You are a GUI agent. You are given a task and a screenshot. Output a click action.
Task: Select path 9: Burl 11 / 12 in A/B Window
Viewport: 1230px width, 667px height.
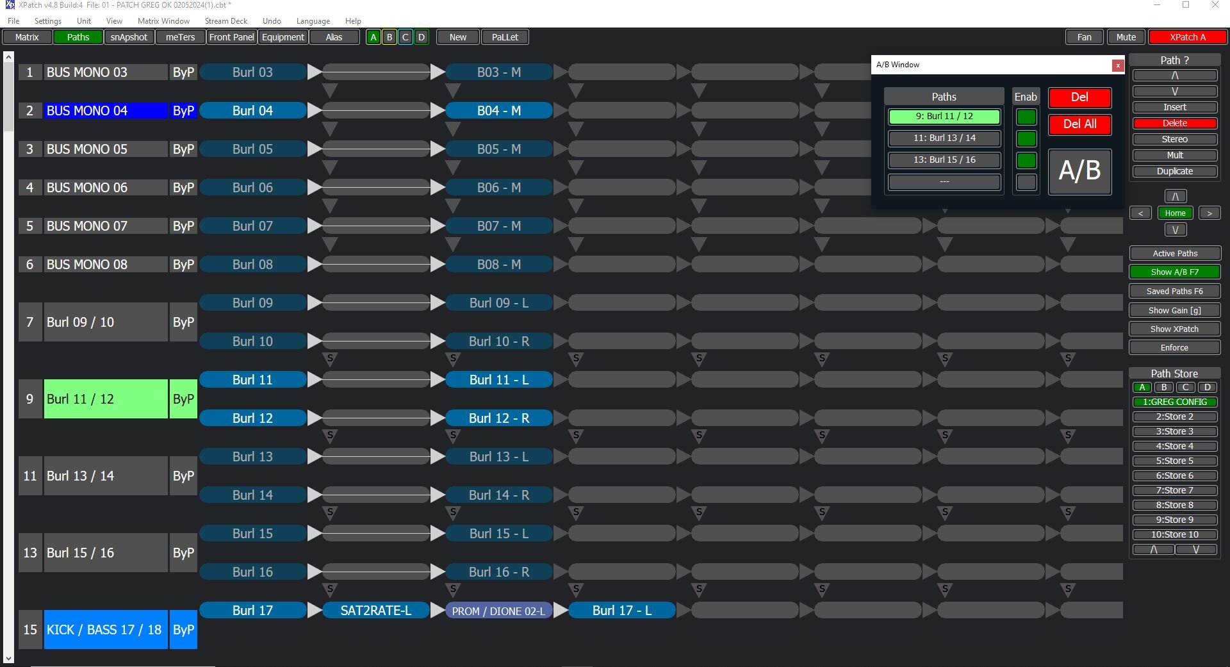[x=944, y=117]
